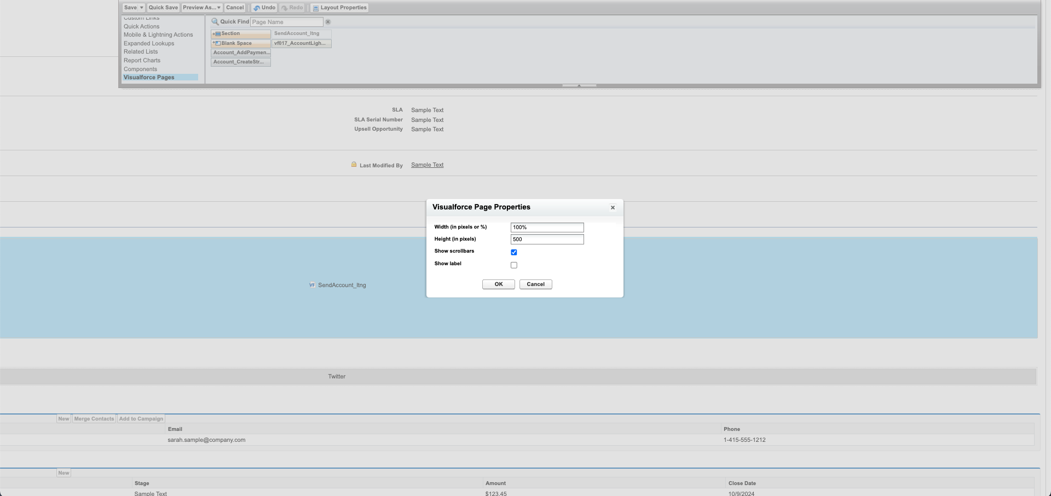Click the Undo arrow icon
Viewport: 1051px width, 496px height.
point(257,8)
